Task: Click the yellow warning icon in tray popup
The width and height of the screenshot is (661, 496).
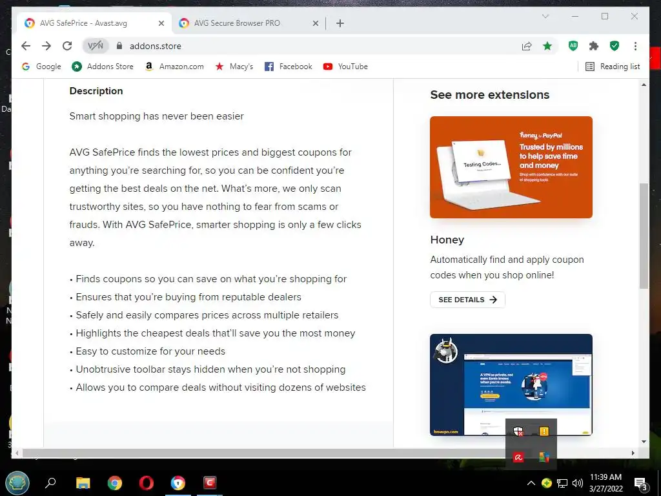Action: (x=544, y=431)
